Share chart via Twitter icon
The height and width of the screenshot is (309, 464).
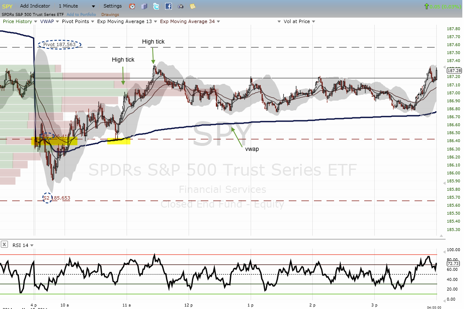click(156, 6)
